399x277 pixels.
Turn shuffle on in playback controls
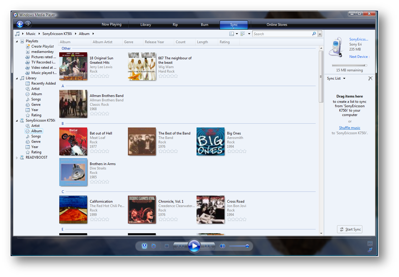(x=144, y=246)
